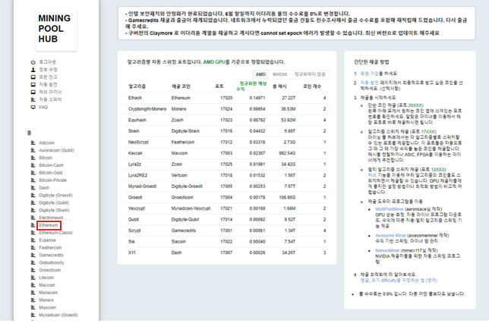Click the Keccak algorithm cell
The height and width of the screenshot is (323, 489).
[135, 153]
